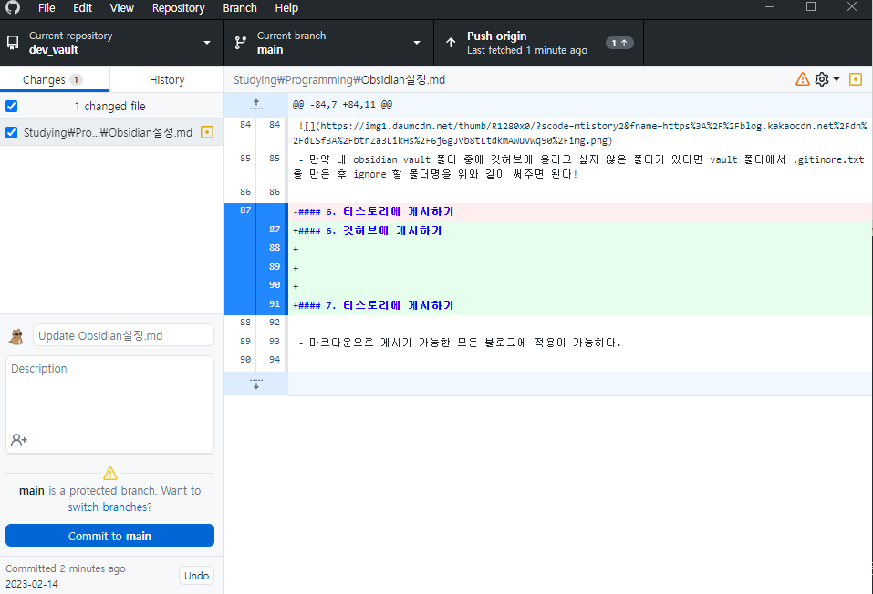This screenshot has width=873, height=594.
Task: Click the commit summary input field
Action: (123, 335)
